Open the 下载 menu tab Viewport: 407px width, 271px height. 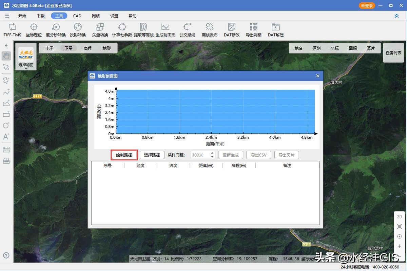pos(41,16)
